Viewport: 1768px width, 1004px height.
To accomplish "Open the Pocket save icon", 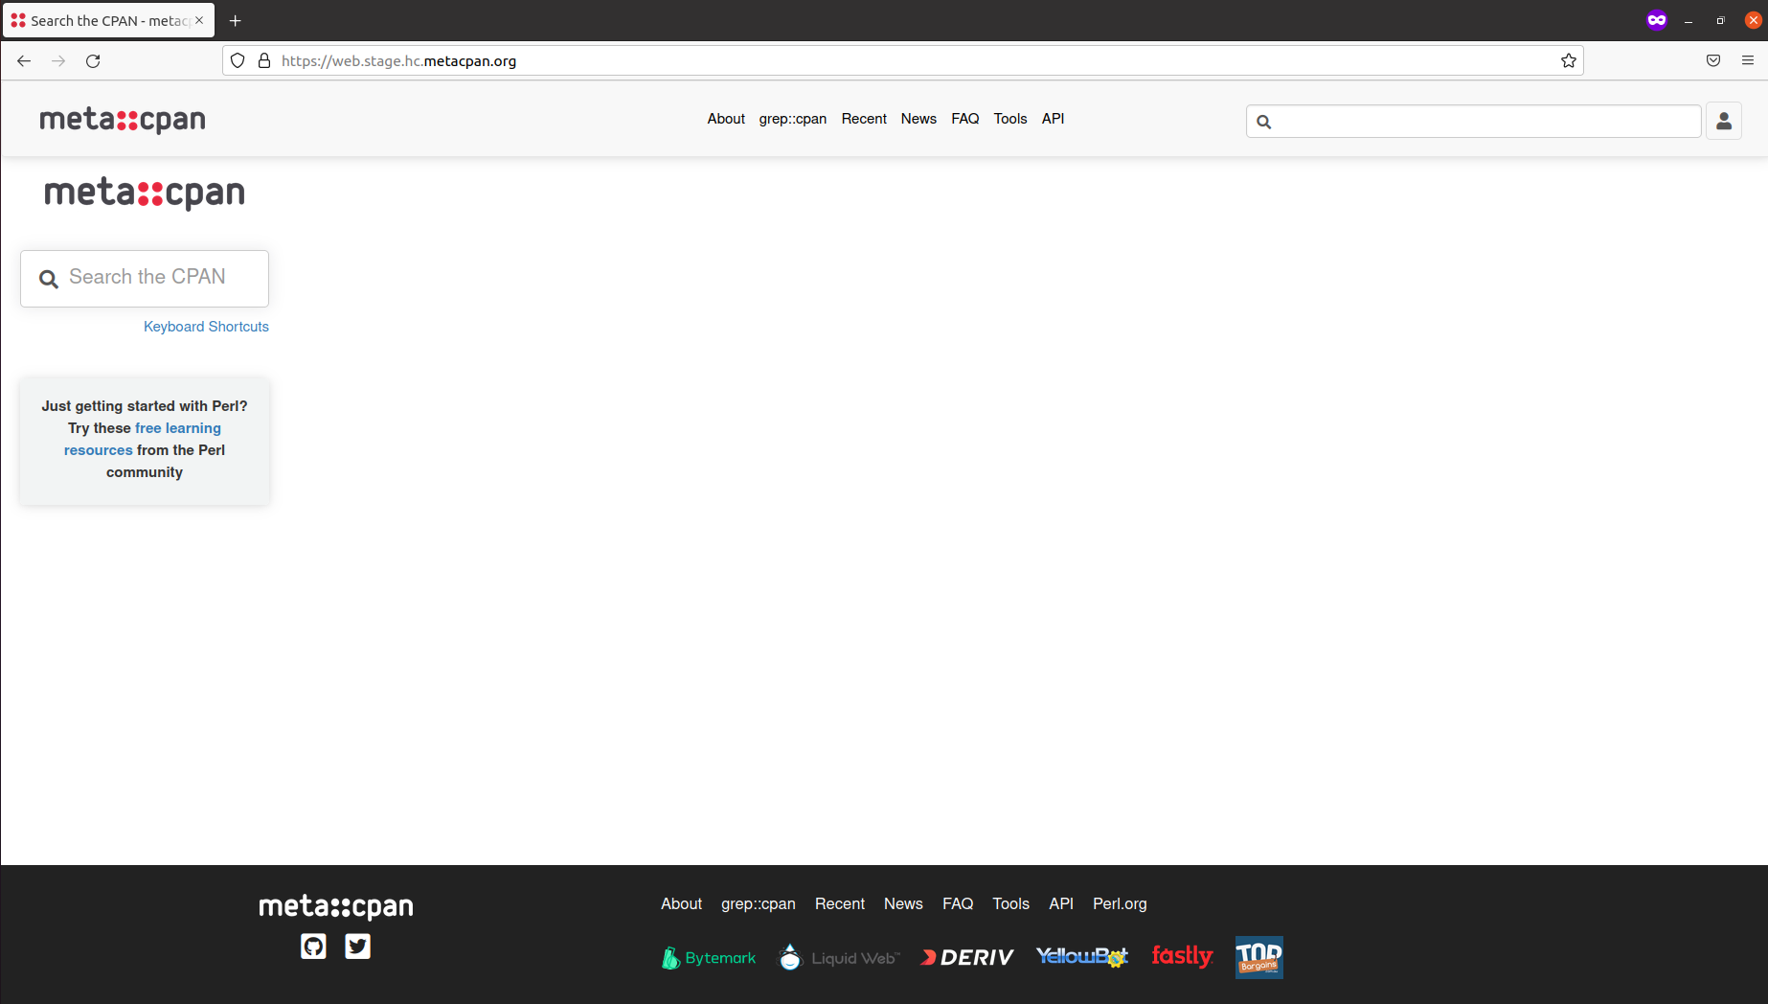I will point(1713,60).
